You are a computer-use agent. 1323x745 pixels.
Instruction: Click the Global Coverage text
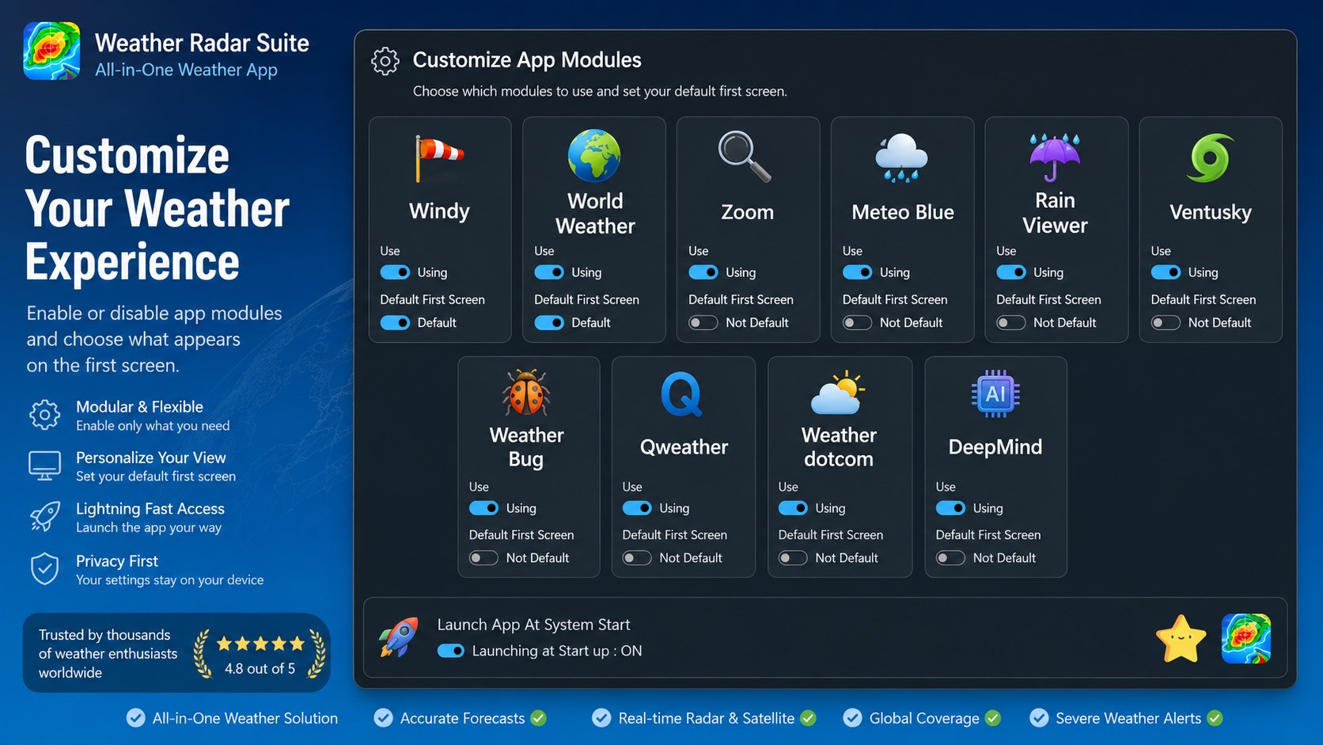coord(924,718)
